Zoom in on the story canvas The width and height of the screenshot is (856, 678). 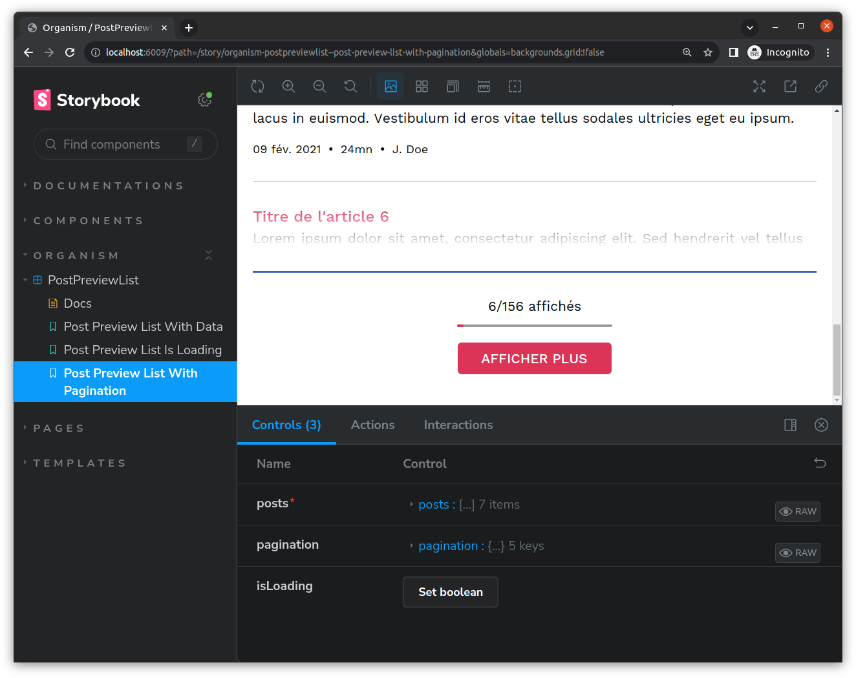[x=288, y=86]
